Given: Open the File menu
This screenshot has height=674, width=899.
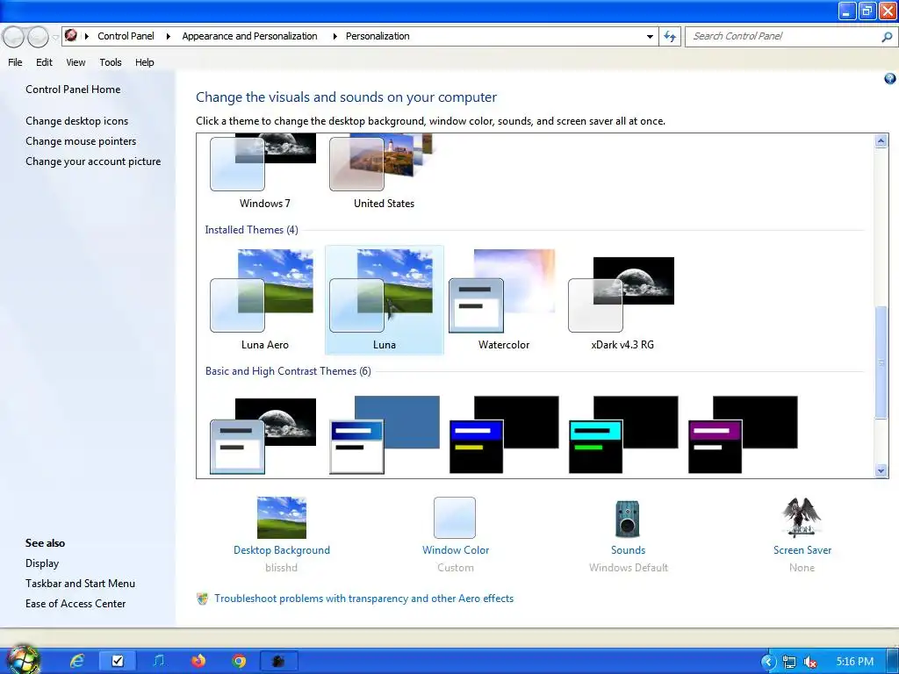Looking at the screenshot, I should point(15,62).
